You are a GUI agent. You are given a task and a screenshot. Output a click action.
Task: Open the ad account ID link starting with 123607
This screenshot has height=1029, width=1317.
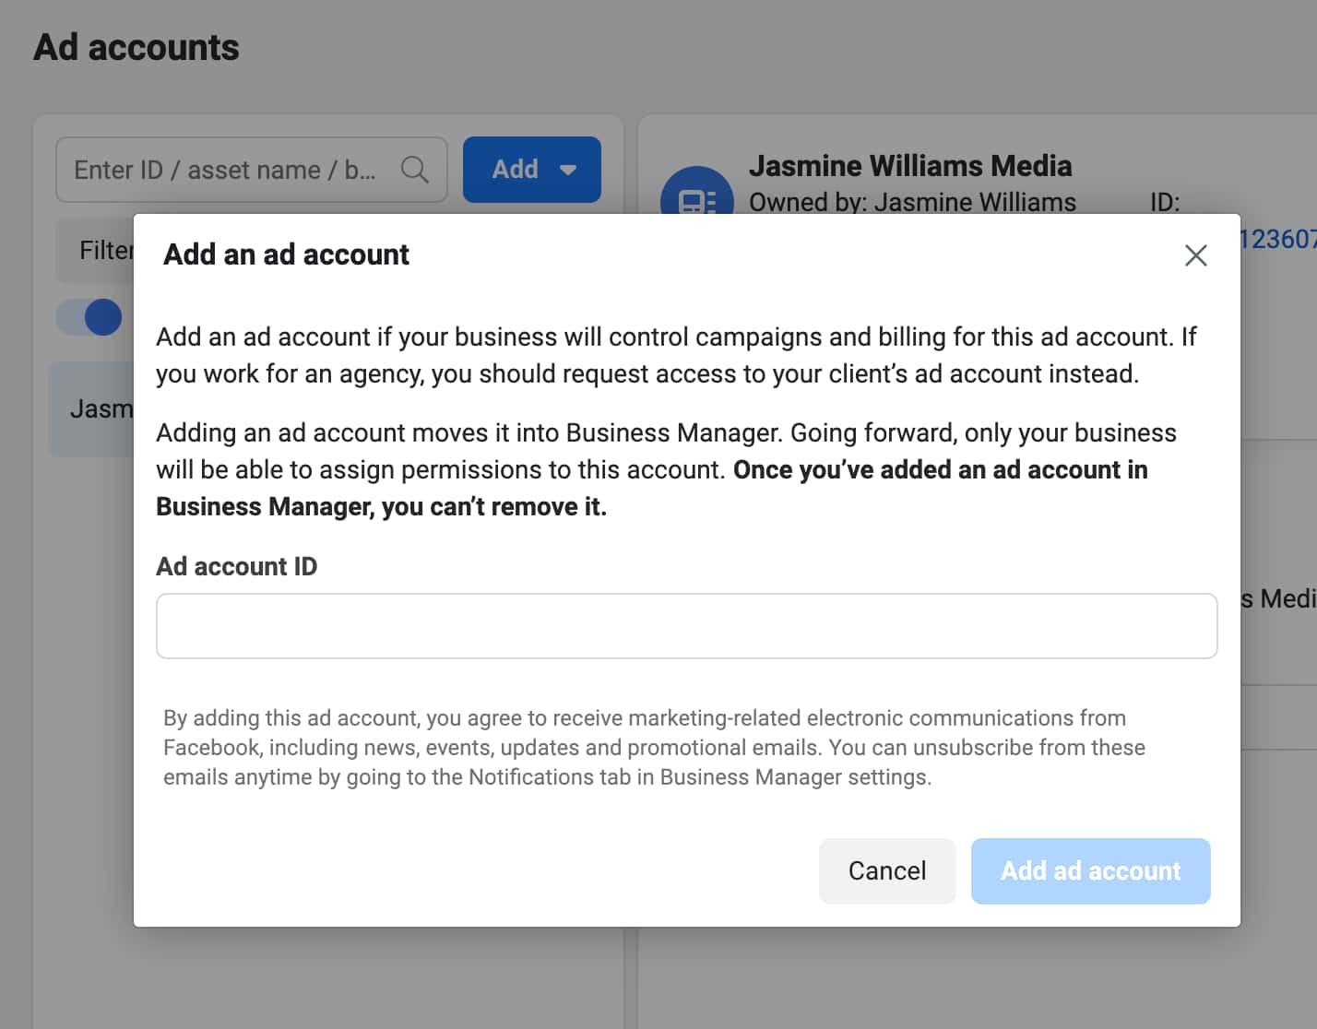coord(1282,239)
